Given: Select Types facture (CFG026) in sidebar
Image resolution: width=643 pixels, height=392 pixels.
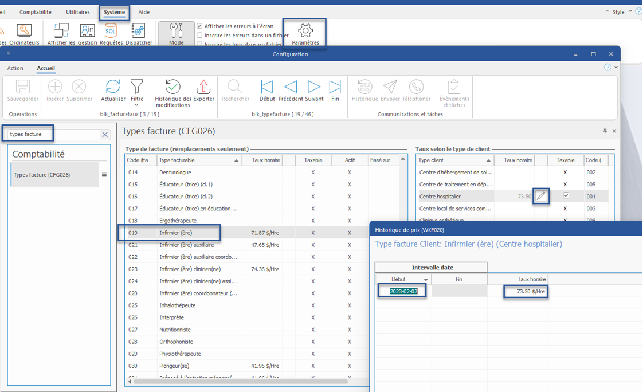Looking at the screenshot, I should click(x=42, y=175).
